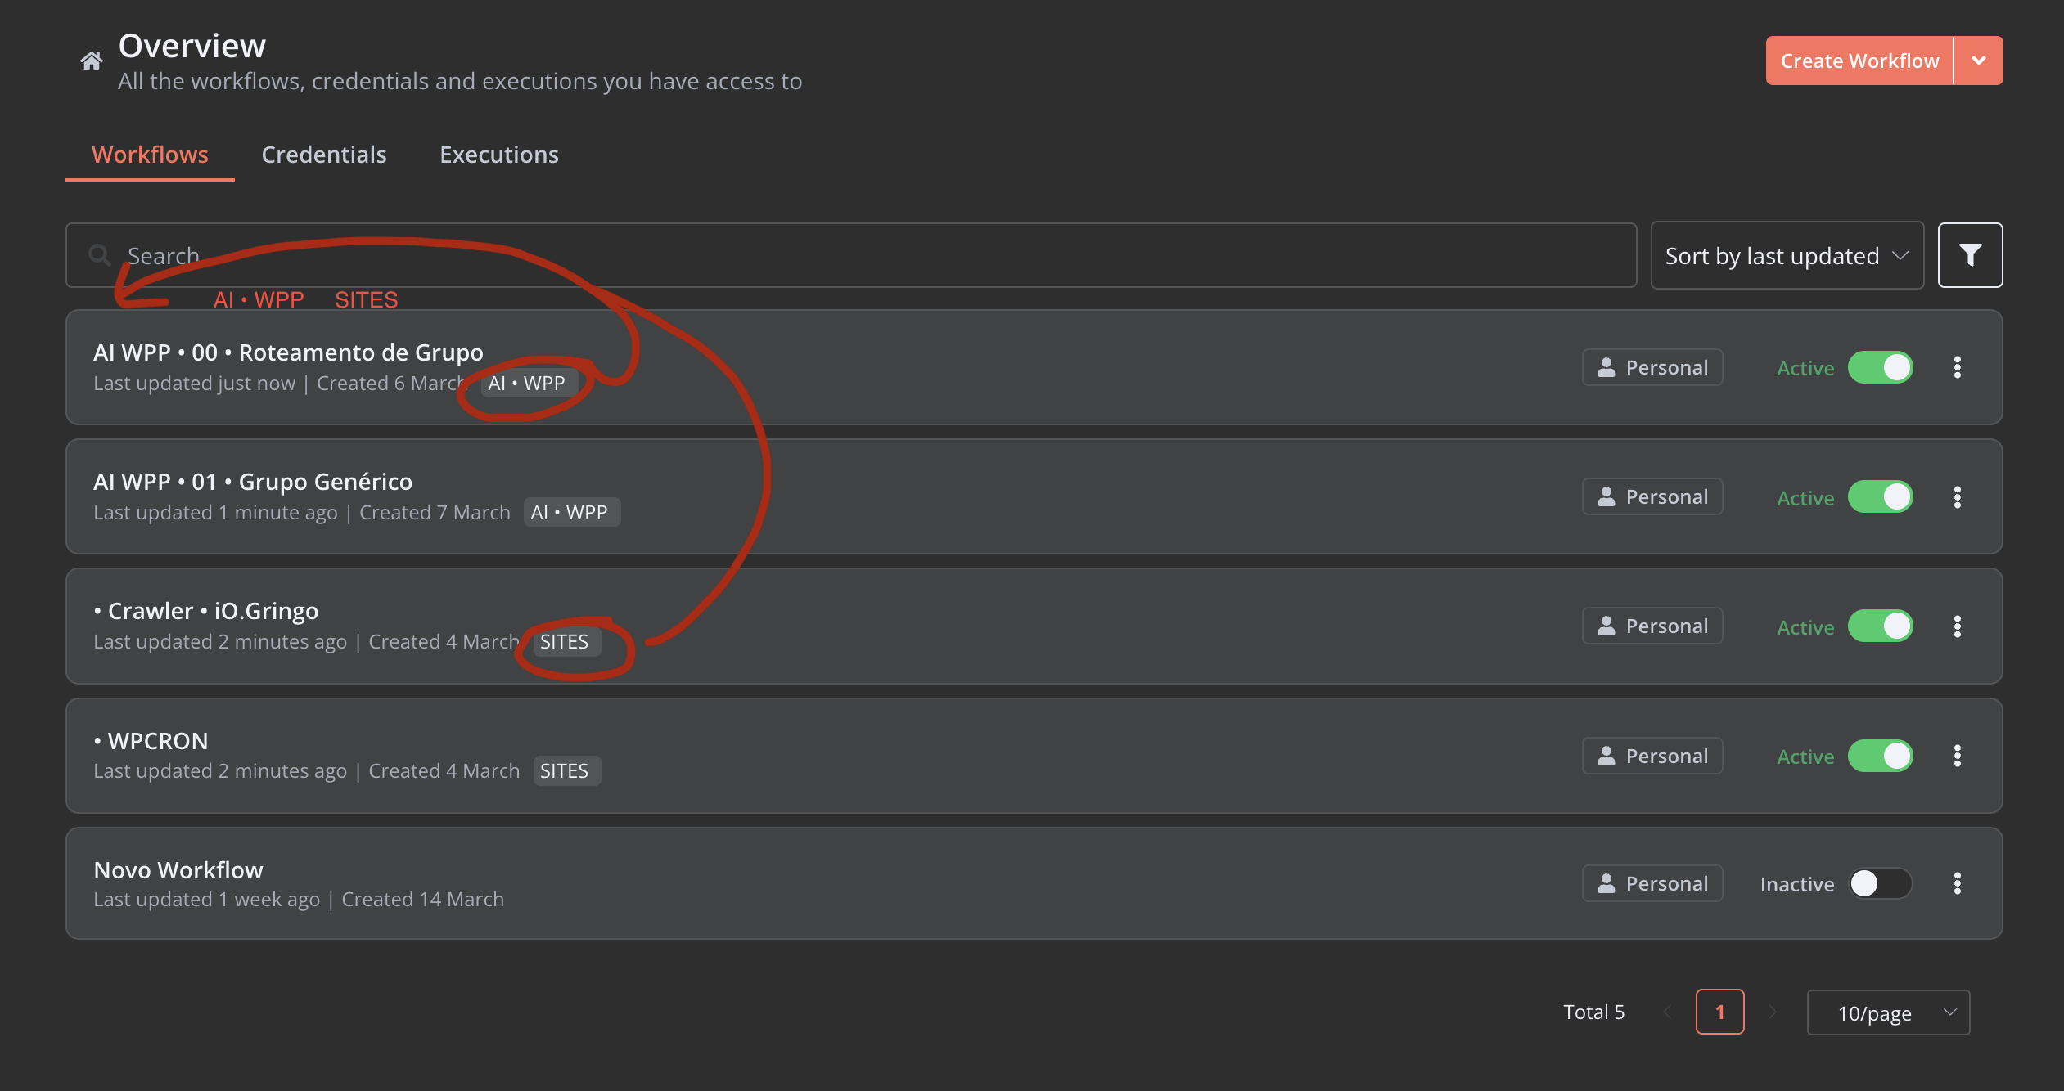Select page 1 in pagination

pos(1719,1012)
